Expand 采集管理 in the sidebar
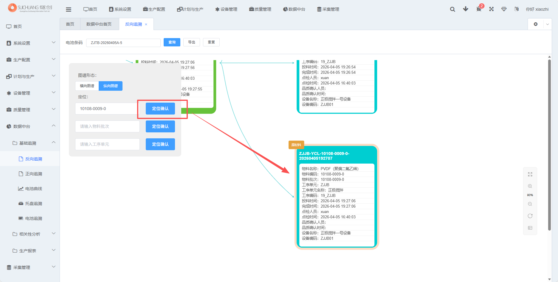The height and width of the screenshot is (282, 558). [30, 267]
